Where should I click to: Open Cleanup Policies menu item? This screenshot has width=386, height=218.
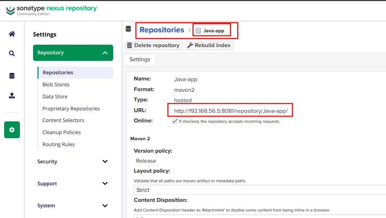tap(62, 132)
